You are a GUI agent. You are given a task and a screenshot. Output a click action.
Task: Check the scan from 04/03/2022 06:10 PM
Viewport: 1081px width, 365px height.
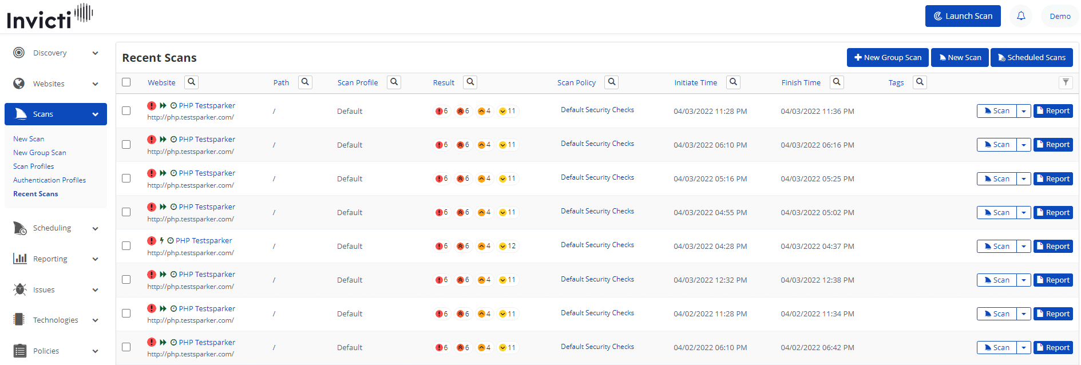(x=126, y=144)
